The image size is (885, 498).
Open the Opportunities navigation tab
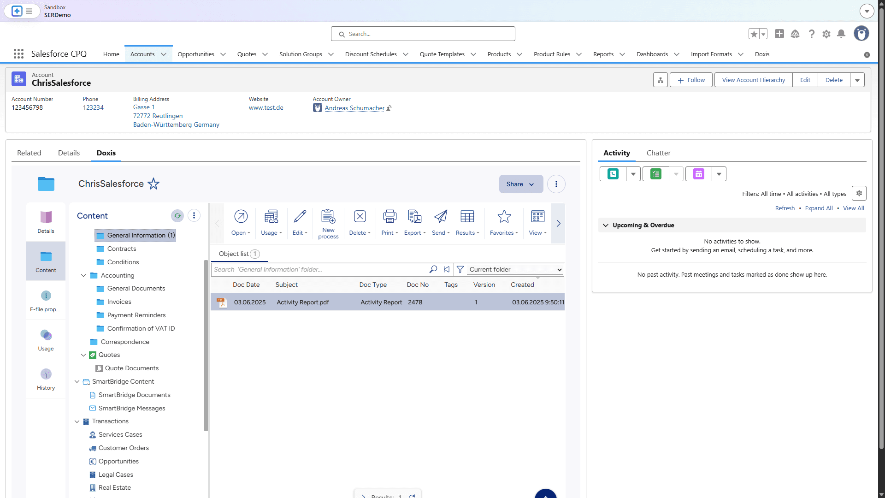coord(196,54)
